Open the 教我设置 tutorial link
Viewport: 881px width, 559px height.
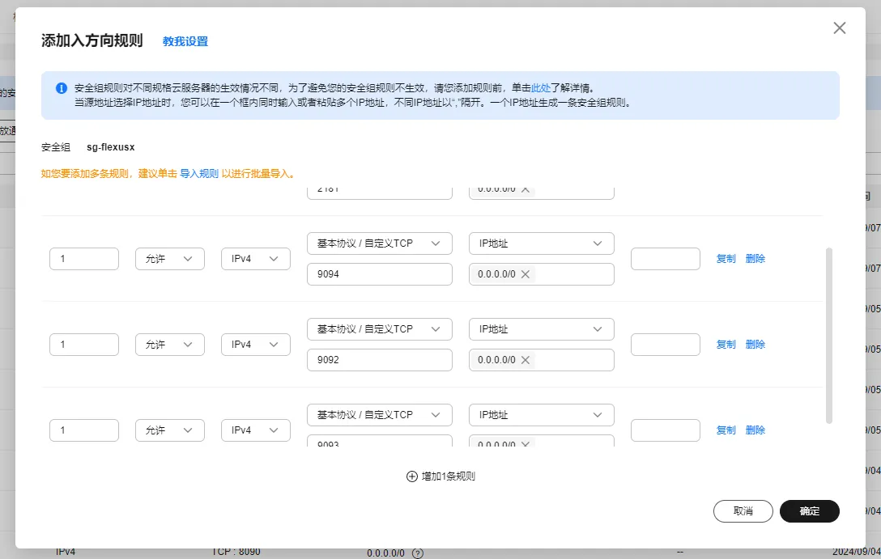tap(185, 41)
